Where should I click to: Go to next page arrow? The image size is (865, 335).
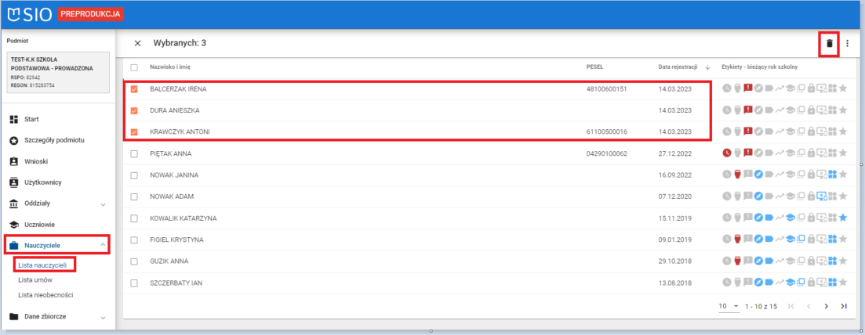pyautogui.click(x=826, y=306)
